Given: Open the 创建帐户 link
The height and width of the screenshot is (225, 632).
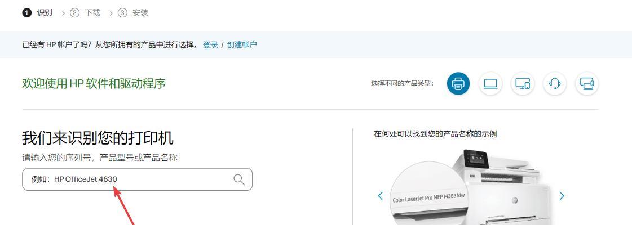Looking at the screenshot, I should pyautogui.click(x=242, y=44).
